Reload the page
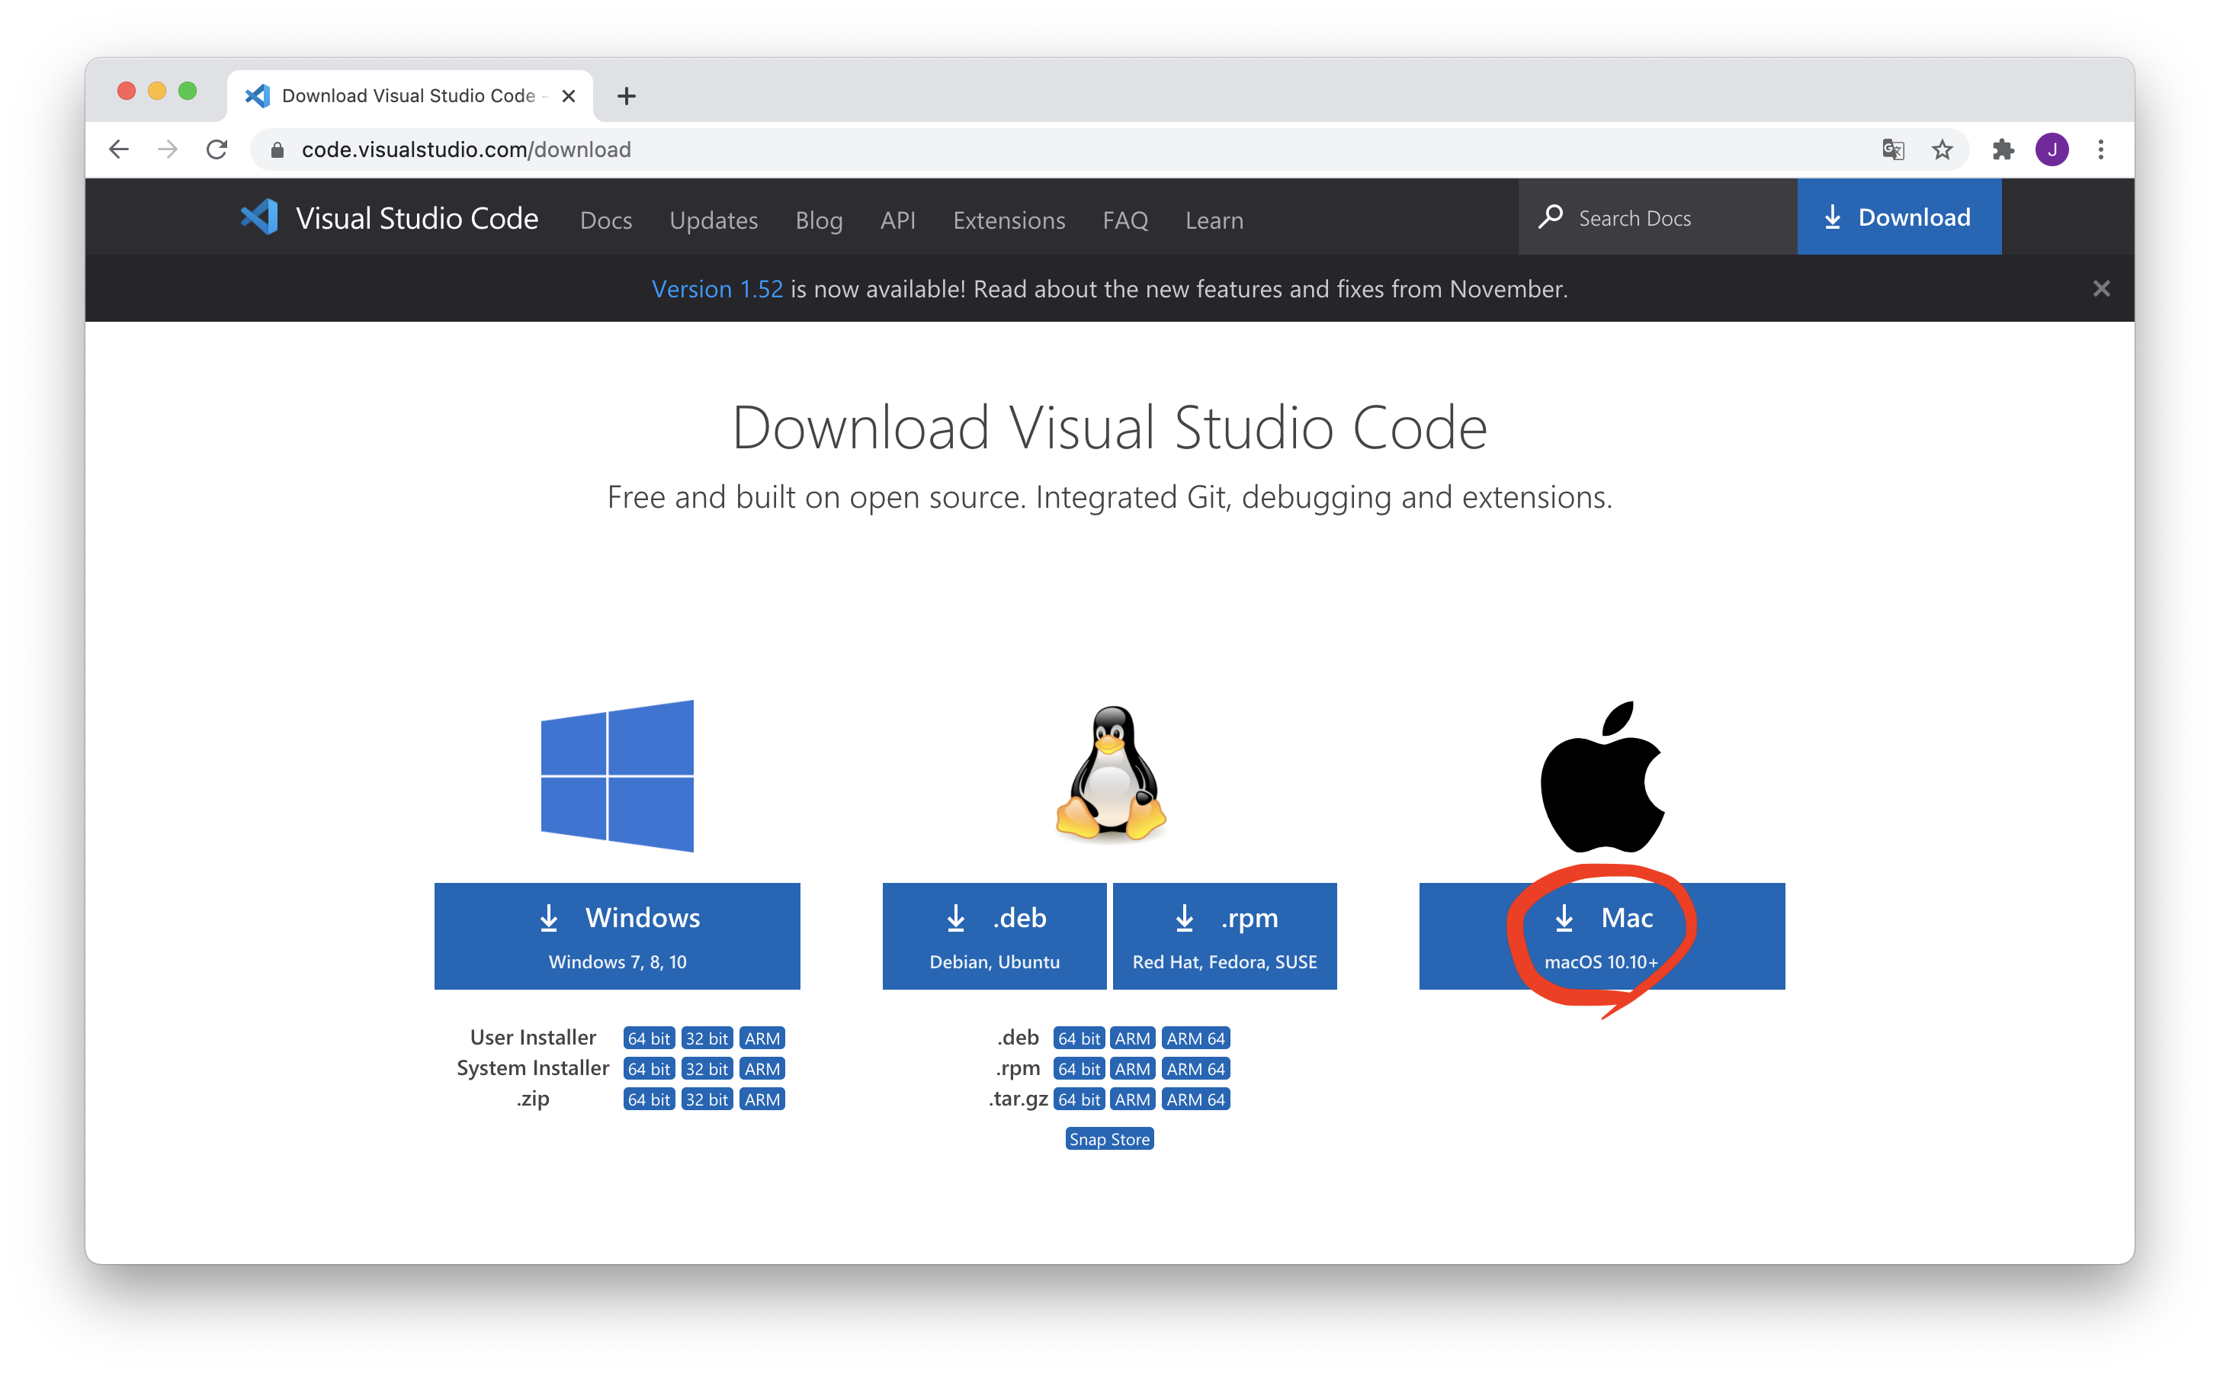Image resolution: width=2220 pixels, height=1377 pixels. (217, 149)
